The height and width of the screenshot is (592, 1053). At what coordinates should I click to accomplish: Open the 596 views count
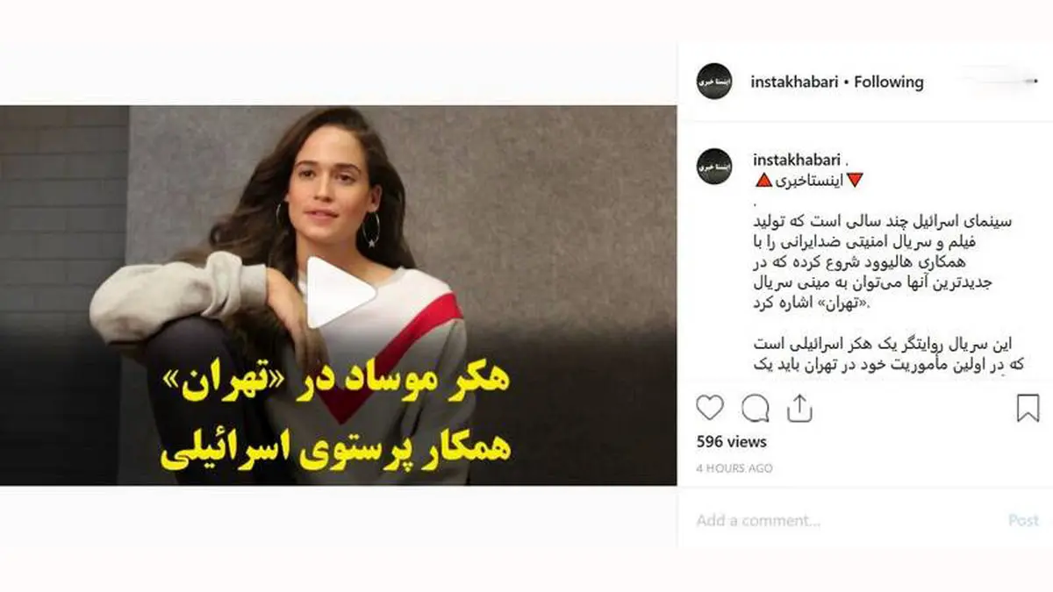click(x=731, y=442)
